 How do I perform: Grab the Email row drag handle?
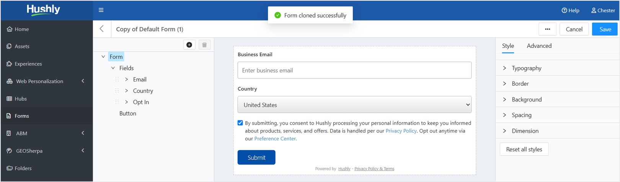tap(117, 79)
